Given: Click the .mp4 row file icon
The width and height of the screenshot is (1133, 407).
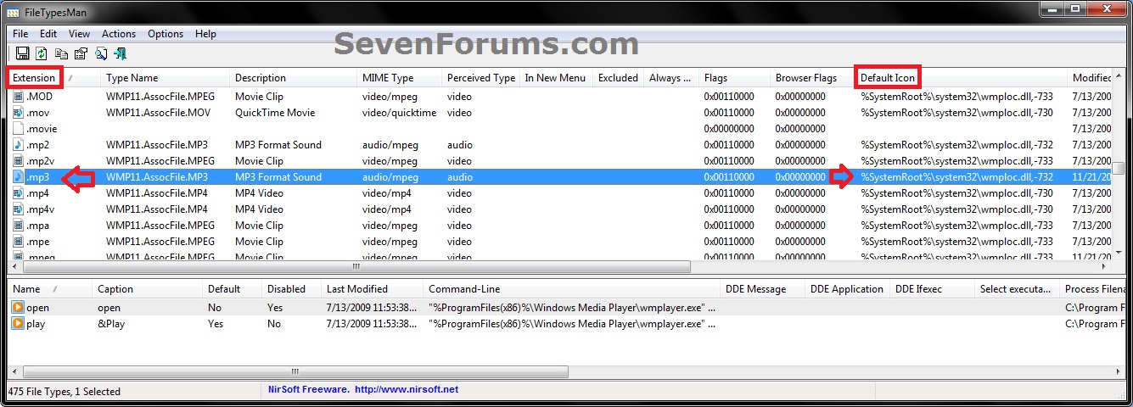Looking at the screenshot, I should (x=19, y=193).
